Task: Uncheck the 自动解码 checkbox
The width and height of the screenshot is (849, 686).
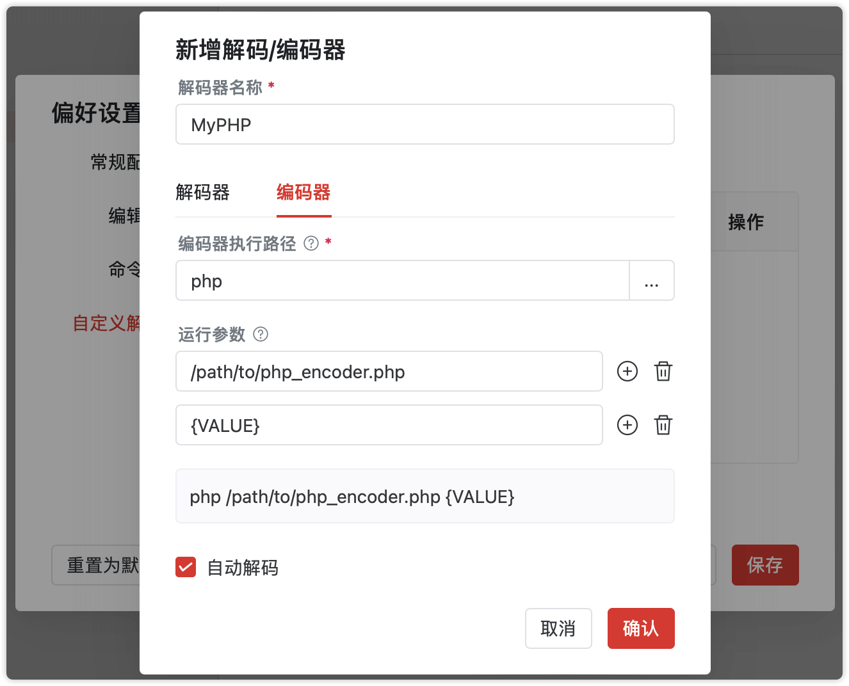Action: (x=185, y=567)
